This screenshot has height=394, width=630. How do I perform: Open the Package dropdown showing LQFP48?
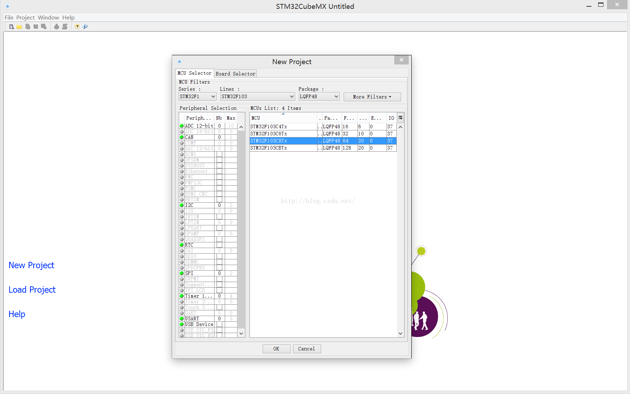(319, 96)
